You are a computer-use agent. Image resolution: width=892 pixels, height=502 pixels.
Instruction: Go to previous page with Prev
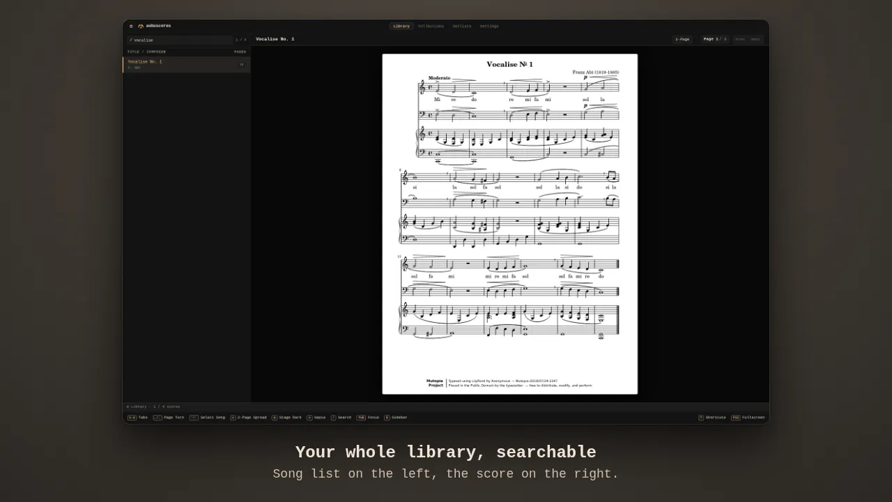(x=740, y=39)
